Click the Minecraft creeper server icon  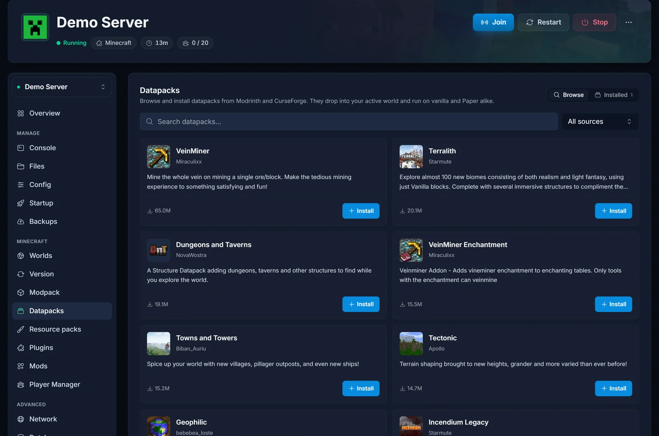tap(35, 28)
